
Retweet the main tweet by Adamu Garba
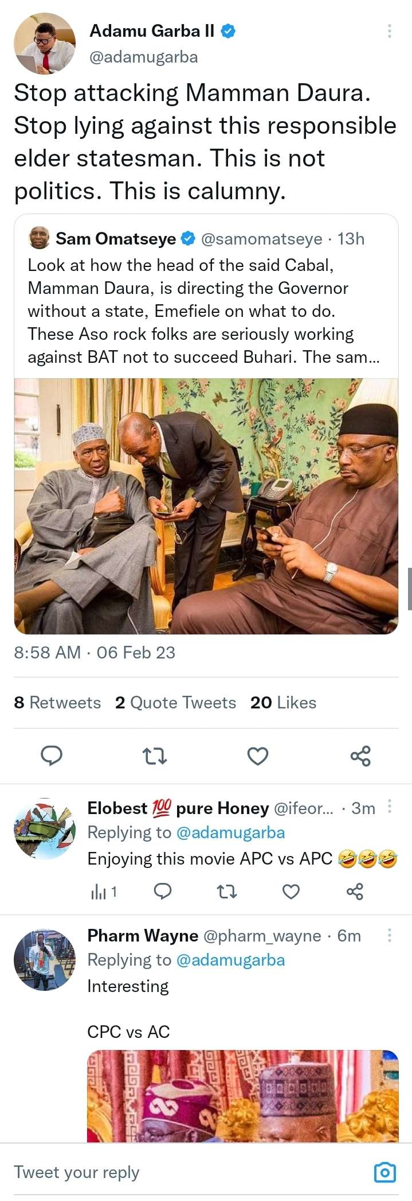[154, 756]
